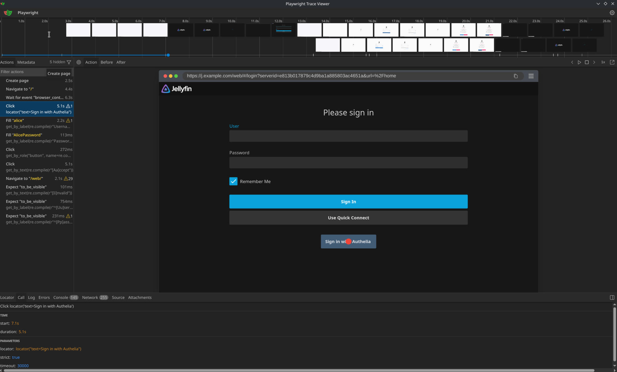
Task: Select the Fill "alice" action
Action: click(37, 124)
